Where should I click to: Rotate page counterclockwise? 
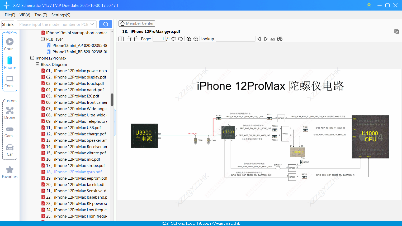click(129, 39)
